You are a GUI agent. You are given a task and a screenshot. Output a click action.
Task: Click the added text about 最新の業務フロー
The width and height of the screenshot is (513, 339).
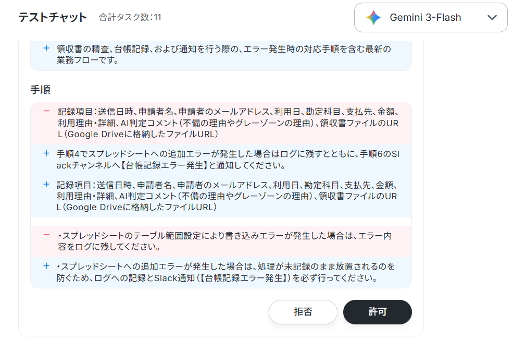224,54
